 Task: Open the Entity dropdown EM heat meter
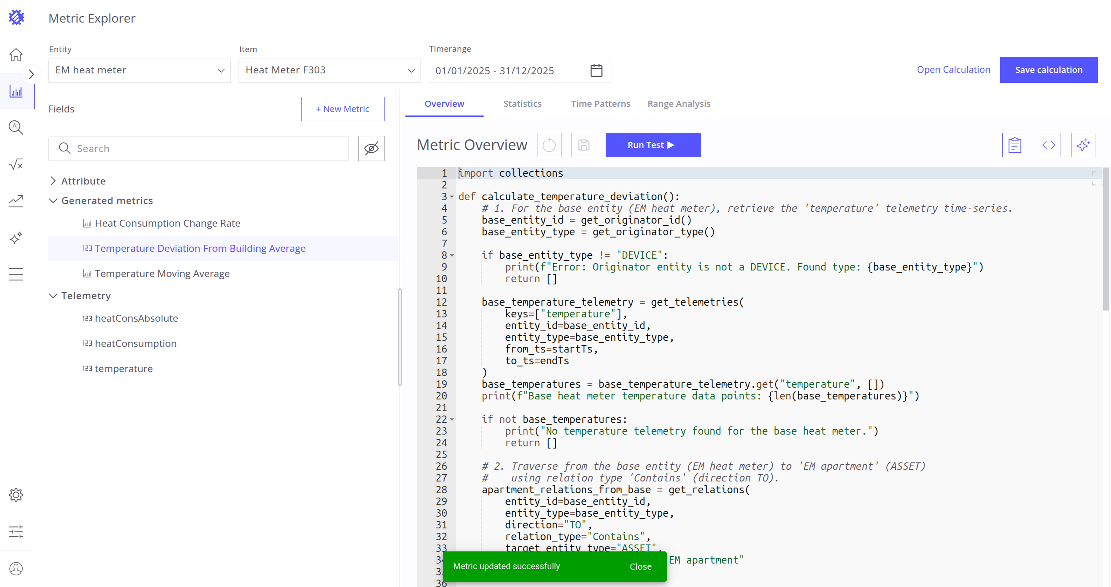(139, 70)
